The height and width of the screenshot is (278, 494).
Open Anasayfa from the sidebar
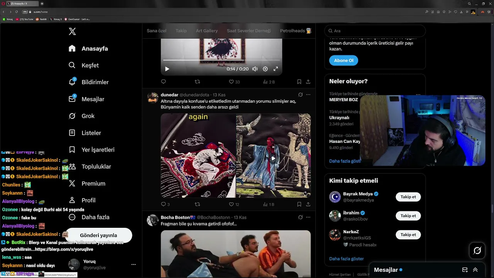[x=88, y=49]
